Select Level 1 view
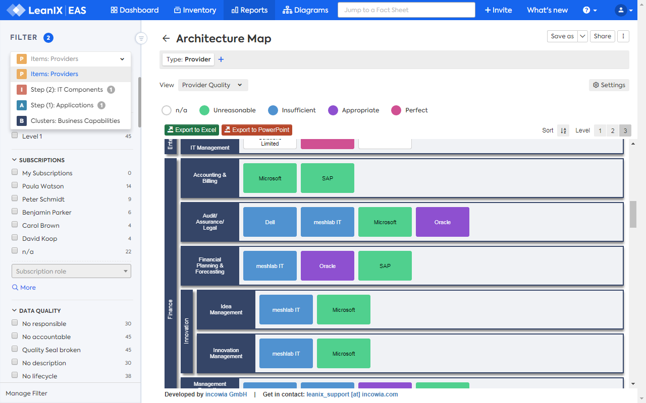The image size is (646, 403). [x=600, y=130]
